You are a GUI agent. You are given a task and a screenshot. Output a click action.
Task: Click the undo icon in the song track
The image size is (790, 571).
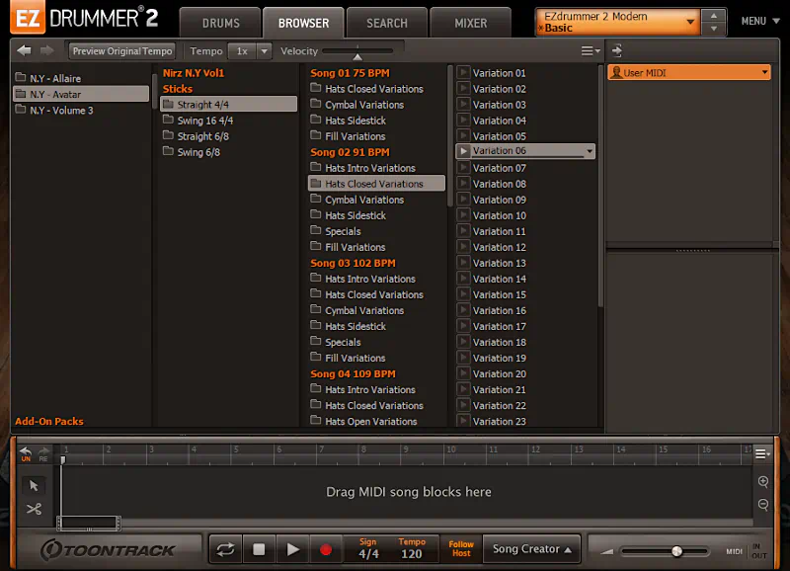pyautogui.click(x=26, y=453)
